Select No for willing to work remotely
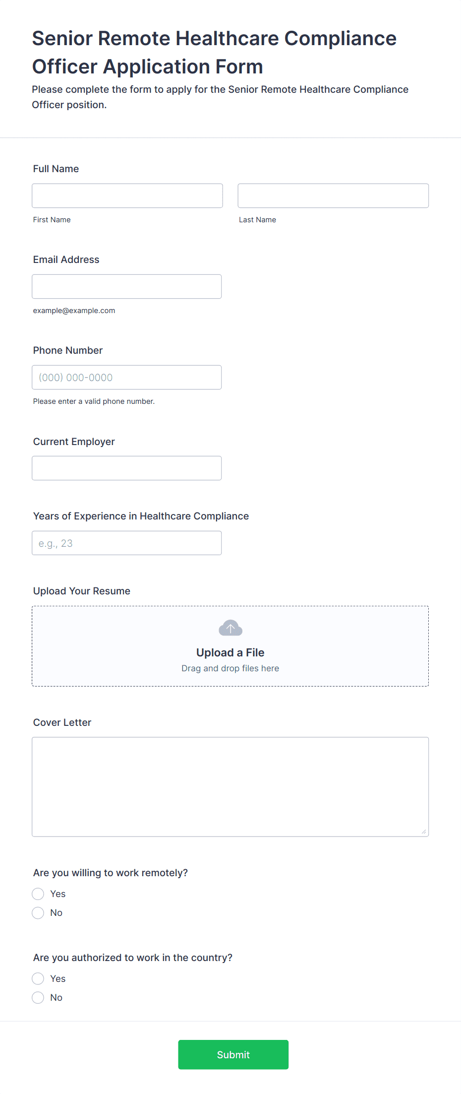The height and width of the screenshot is (1094, 461). pos(38,913)
